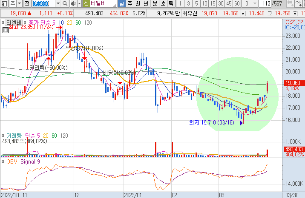Image resolution: width=305 pixels, height=198 pixels.
Task: Click the 493,483주(464.02%) volume readout
Action: [25, 141]
